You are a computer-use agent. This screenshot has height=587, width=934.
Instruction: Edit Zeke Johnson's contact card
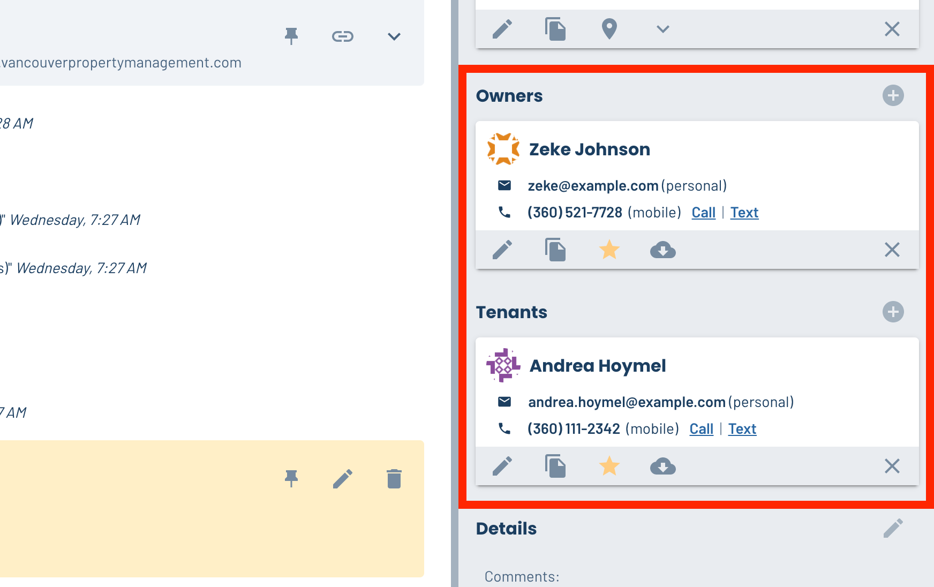[502, 250]
